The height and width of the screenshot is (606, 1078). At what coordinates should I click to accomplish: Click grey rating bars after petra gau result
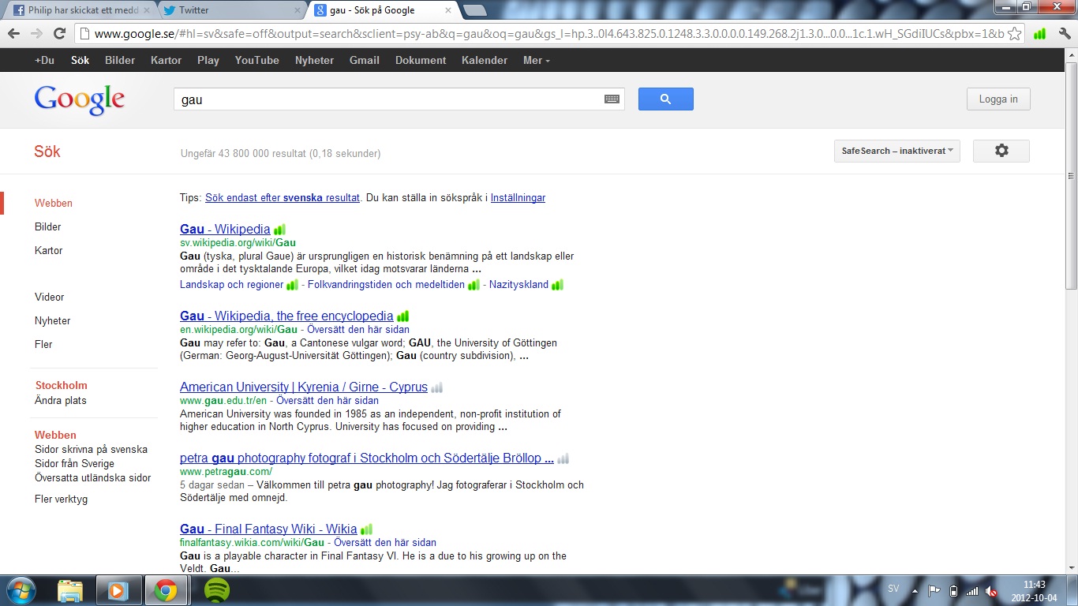point(563,458)
